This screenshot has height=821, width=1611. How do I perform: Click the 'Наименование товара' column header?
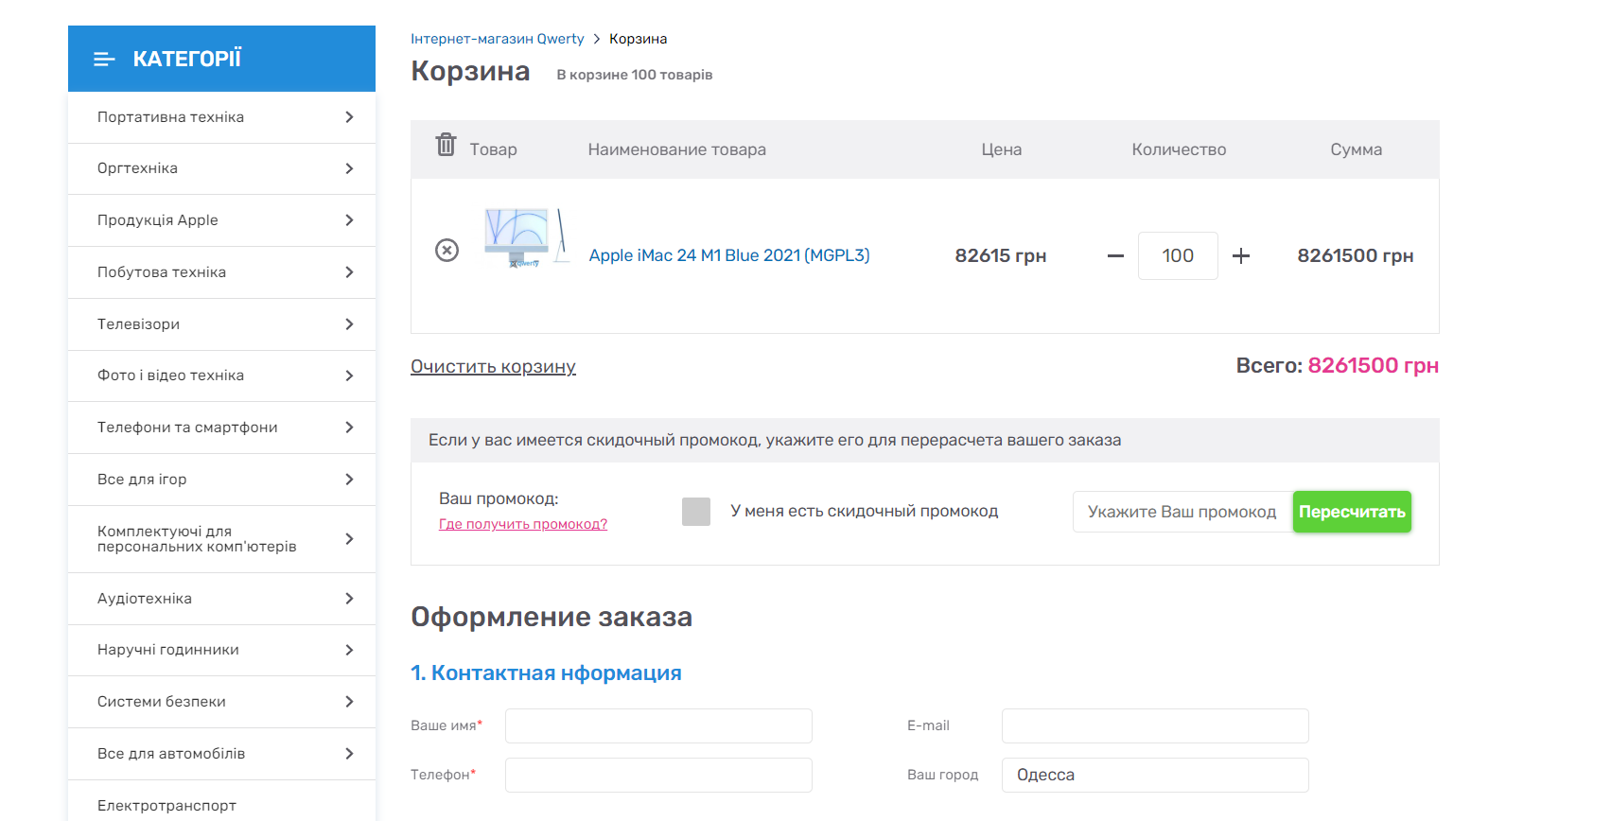click(677, 149)
